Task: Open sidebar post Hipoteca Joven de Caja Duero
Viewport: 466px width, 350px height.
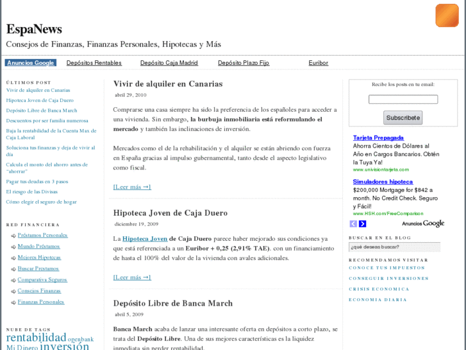Action: point(40,100)
